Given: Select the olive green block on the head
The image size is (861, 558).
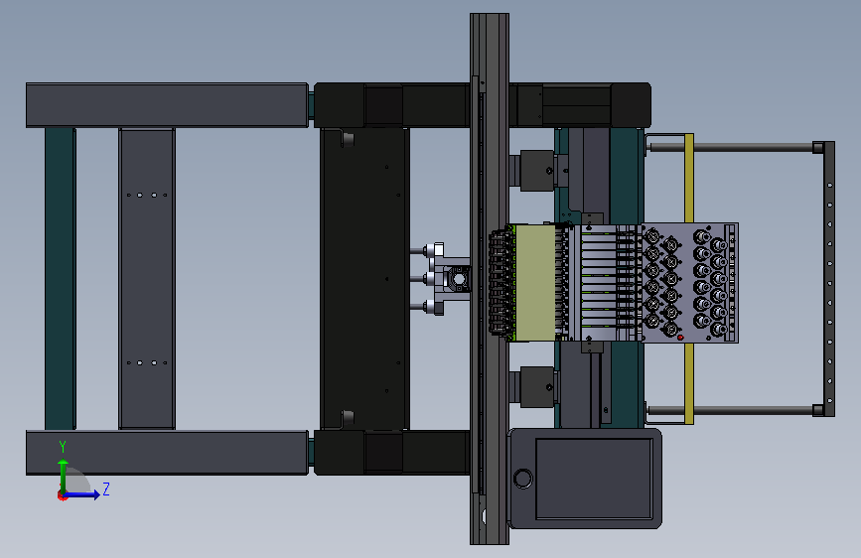Looking at the screenshot, I should (x=535, y=283).
